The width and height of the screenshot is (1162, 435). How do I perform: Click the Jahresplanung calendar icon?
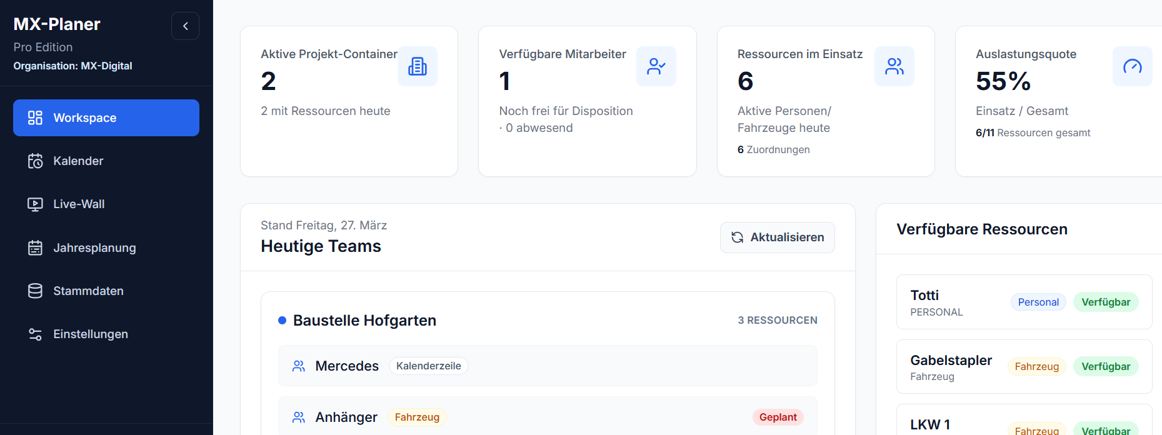[x=35, y=248]
